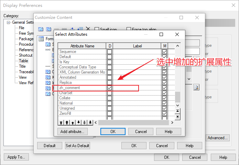
Task: Maximize the Select Attributes dialog
Action: click(x=161, y=34)
